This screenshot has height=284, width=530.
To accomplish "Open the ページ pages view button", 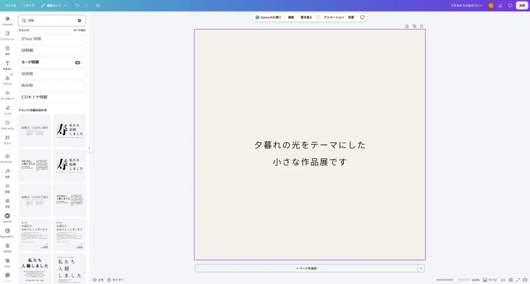I will tap(490, 280).
